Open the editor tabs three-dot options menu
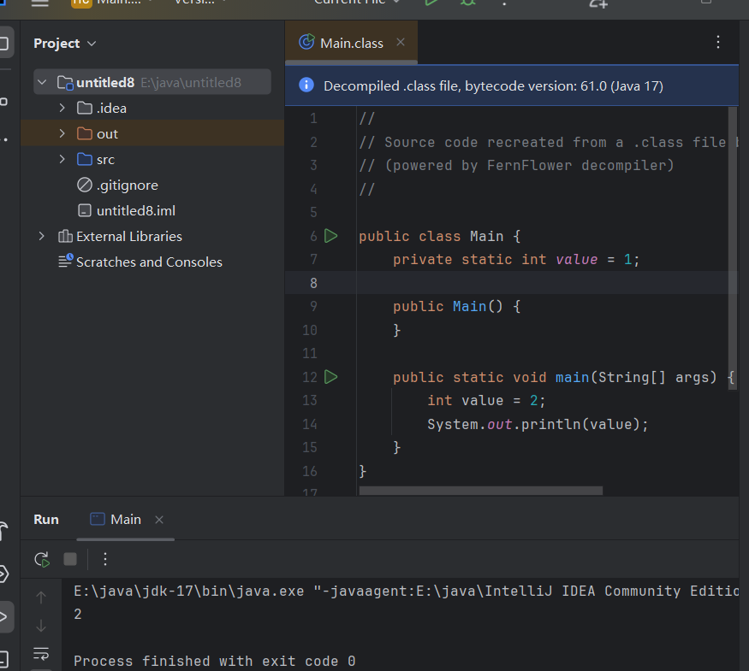This screenshot has width=749, height=671. [x=718, y=43]
